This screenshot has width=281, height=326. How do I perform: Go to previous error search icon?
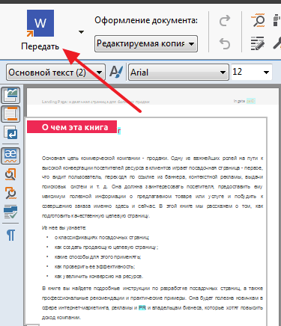(10, 174)
